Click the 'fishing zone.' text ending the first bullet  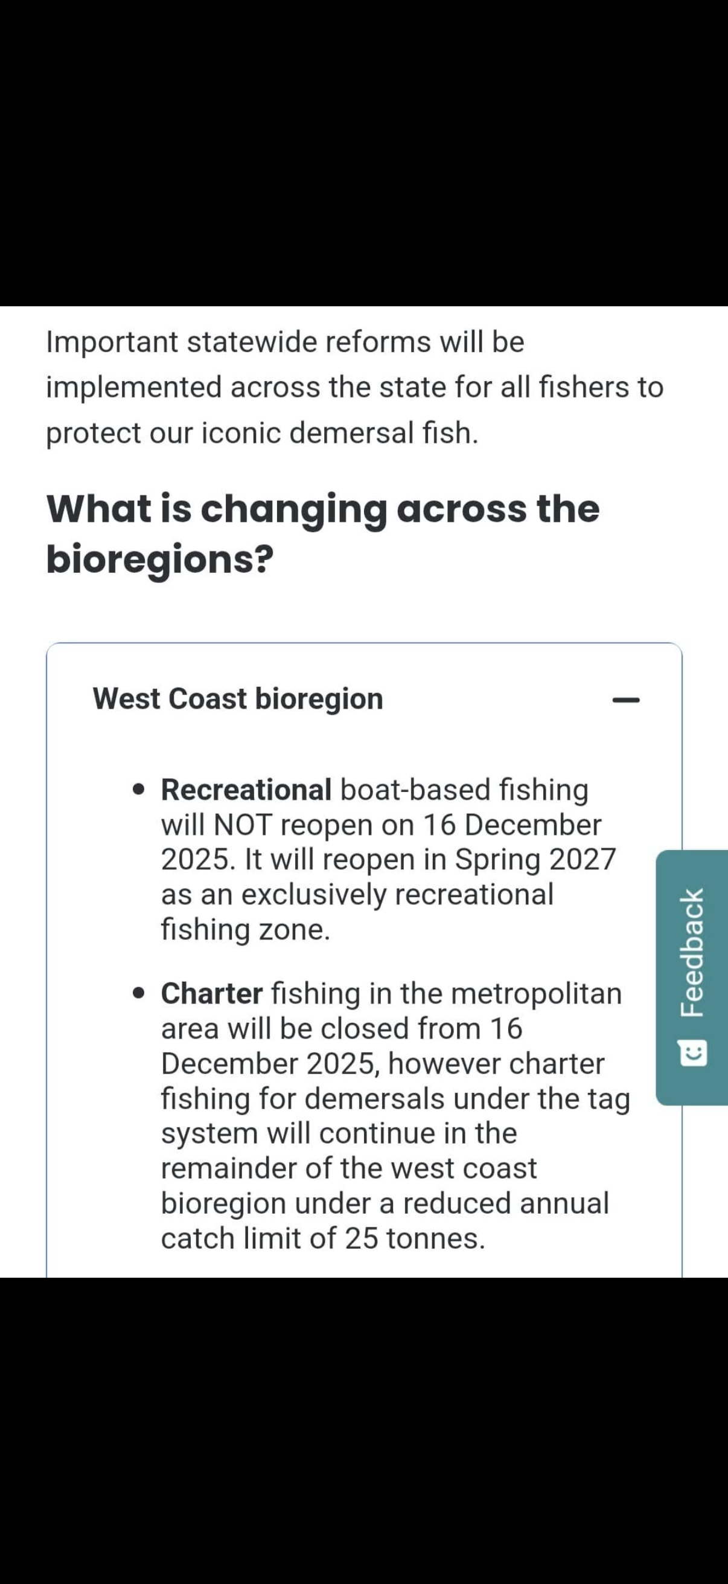tap(246, 929)
